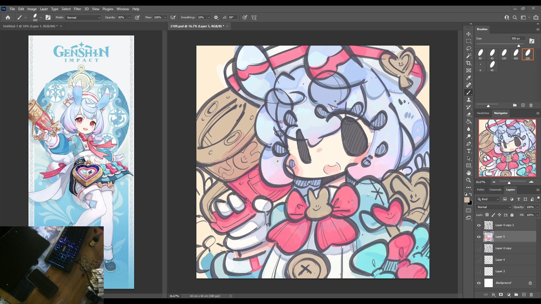Expand layer Fill dropdown
Viewport: 541px width, 304px height.
pos(537,215)
